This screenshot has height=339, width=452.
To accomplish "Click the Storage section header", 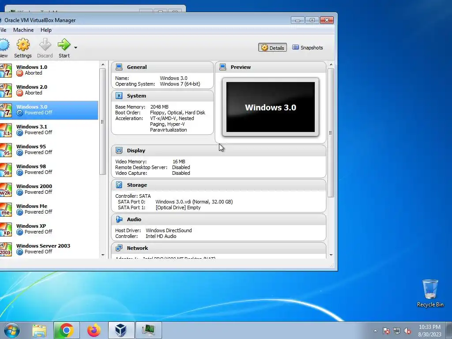I will (218, 185).
